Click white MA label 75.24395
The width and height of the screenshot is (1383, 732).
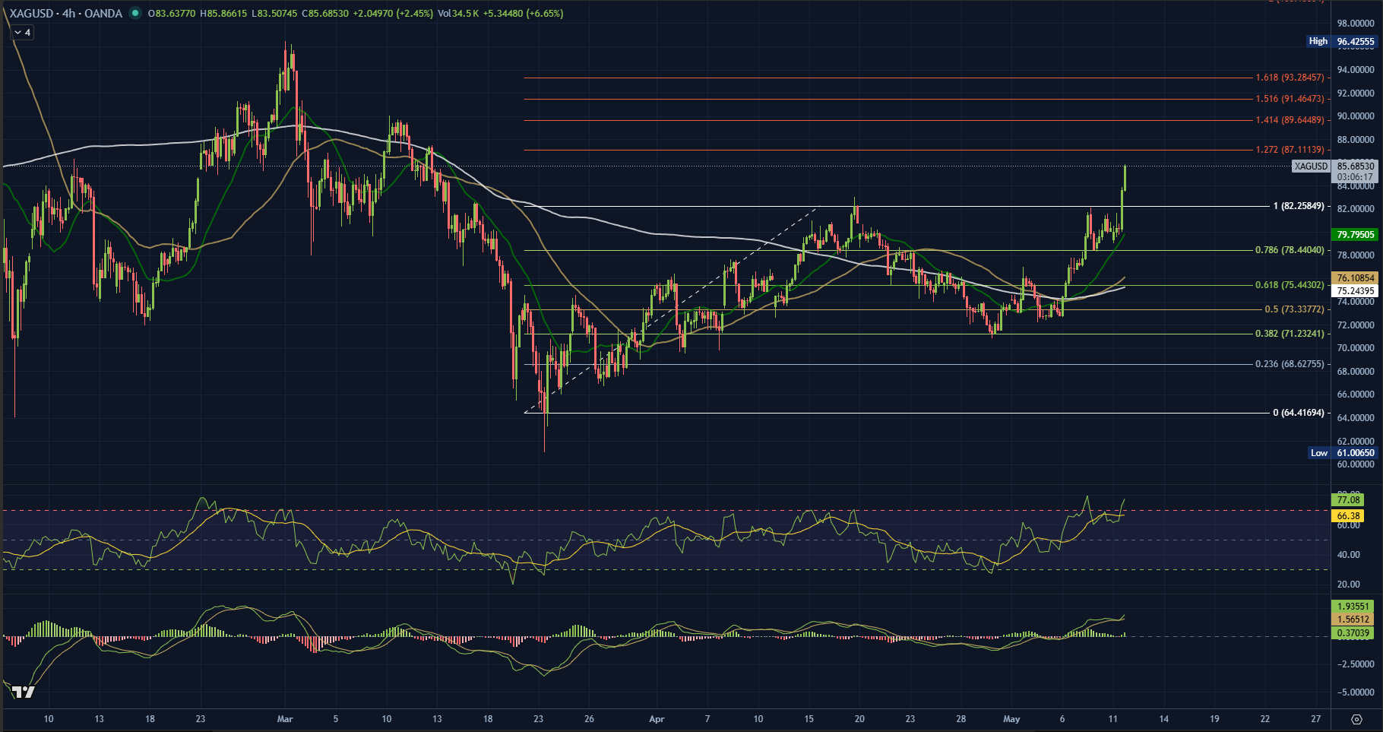point(1355,291)
